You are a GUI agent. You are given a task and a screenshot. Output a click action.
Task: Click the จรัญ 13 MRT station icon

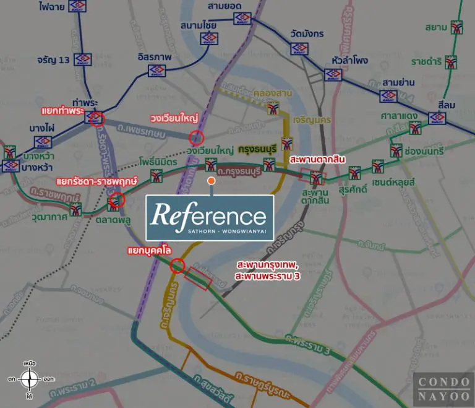click(83, 59)
